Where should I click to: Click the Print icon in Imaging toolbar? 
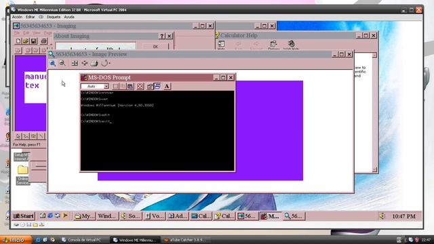(x=43, y=41)
